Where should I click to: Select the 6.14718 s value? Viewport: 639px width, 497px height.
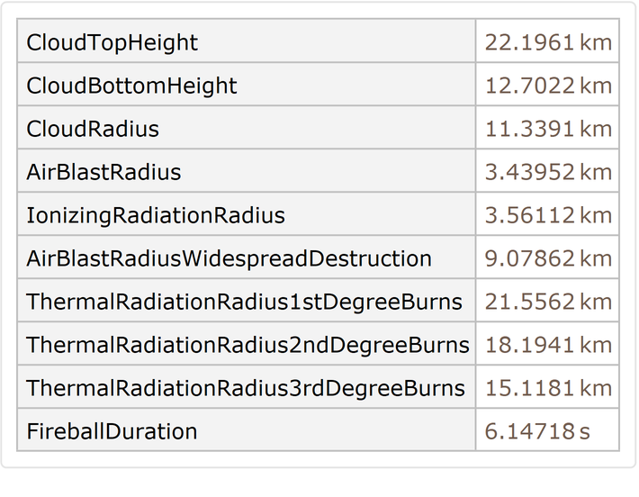tap(537, 431)
